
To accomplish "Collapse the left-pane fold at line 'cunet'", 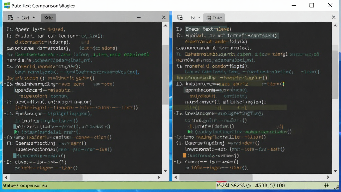I will [x=5, y=162].
